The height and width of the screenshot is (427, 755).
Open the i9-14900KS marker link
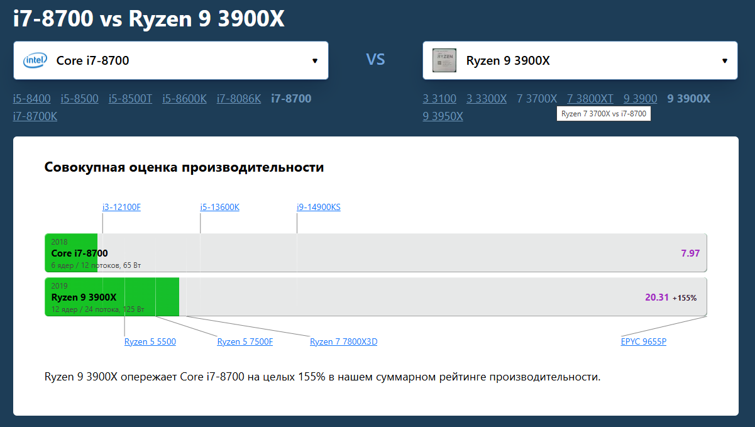pos(319,207)
